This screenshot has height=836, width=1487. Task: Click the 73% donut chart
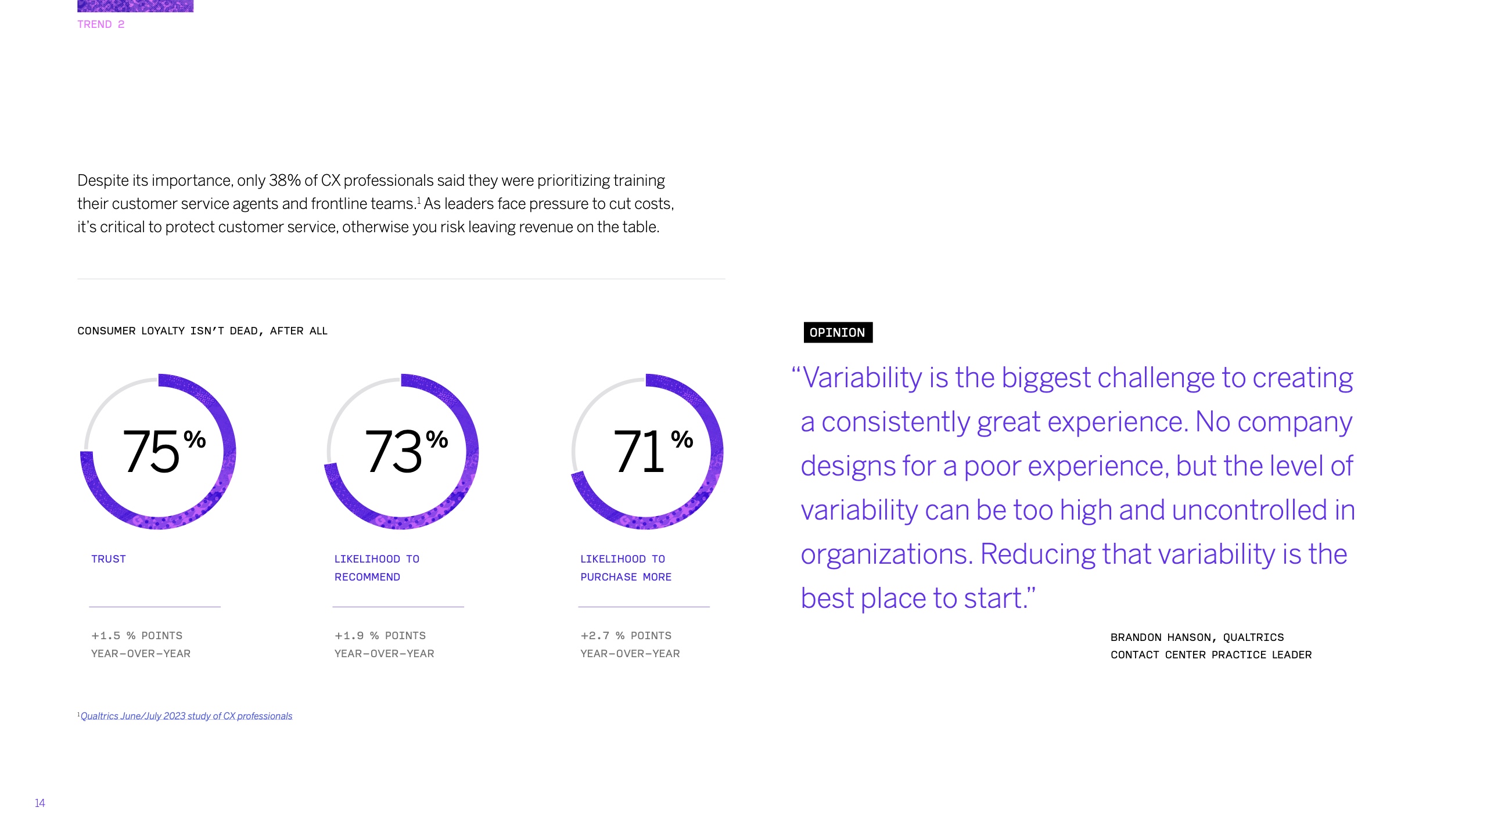pyautogui.click(x=401, y=452)
